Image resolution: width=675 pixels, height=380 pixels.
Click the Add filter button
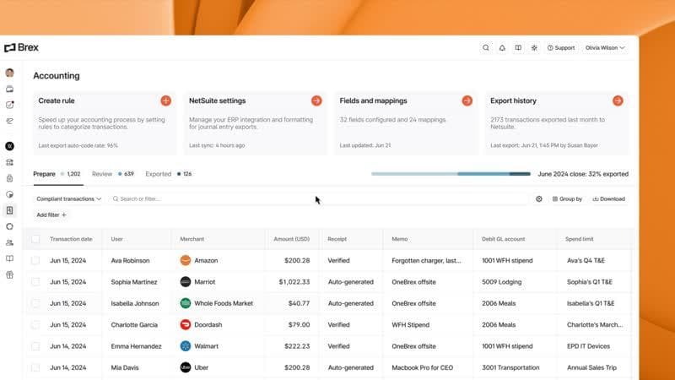click(x=51, y=215)
